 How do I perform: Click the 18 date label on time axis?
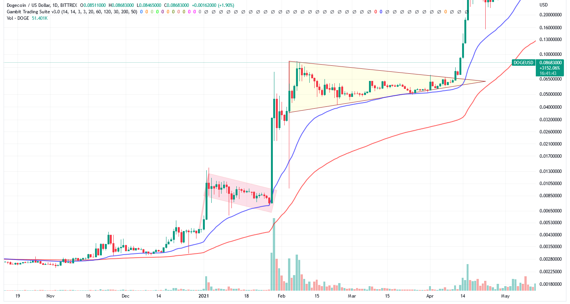(247, 296)
